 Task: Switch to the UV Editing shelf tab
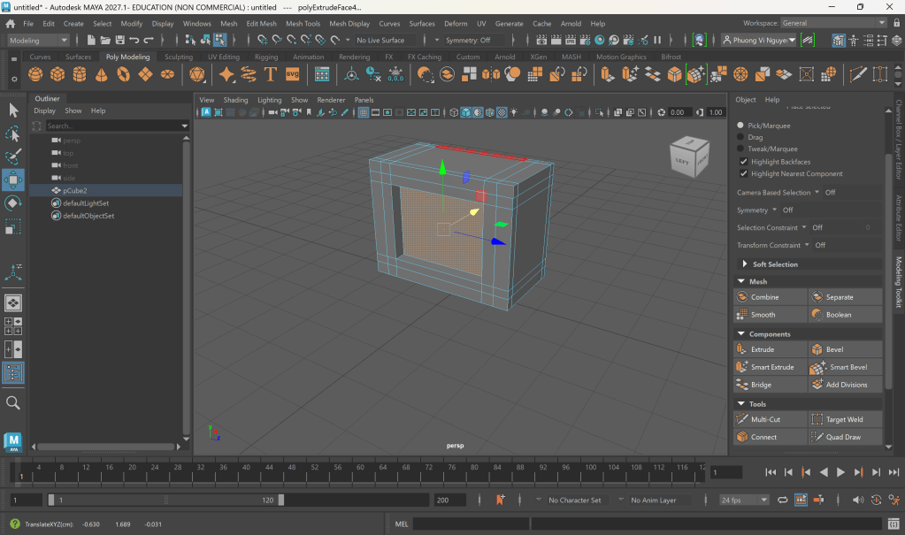[223, 57]
